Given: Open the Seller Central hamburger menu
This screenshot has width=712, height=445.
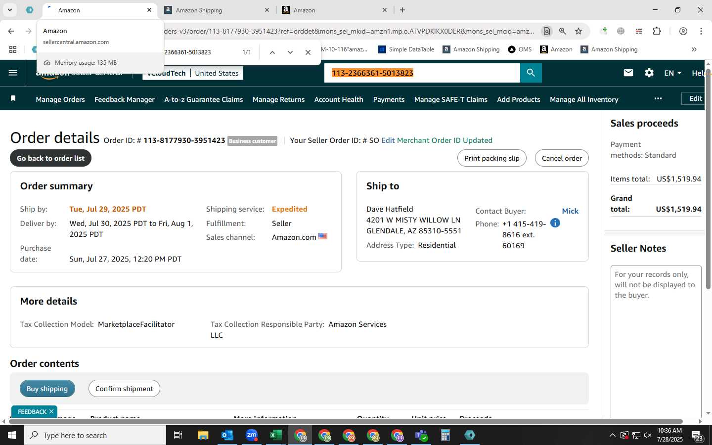Looking at the screenshot, I should [x=13, y=73].
